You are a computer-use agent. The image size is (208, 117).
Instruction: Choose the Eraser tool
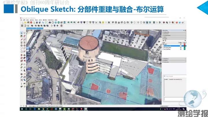tap(25, 36)
